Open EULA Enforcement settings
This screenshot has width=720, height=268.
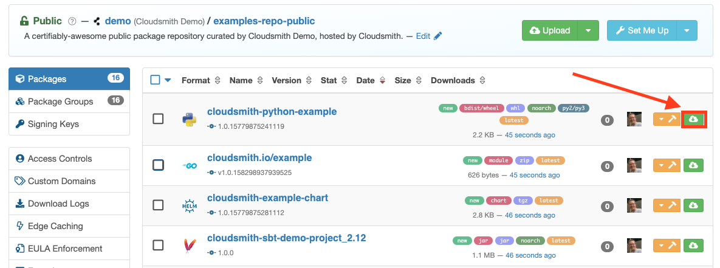click(x=69, y=249)
